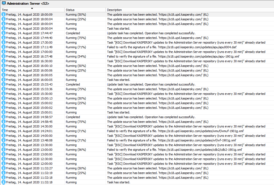This screenshot has height=185, width=274.
Task: Select the apu0004.dat signature failure description
Action: point(172,47)
